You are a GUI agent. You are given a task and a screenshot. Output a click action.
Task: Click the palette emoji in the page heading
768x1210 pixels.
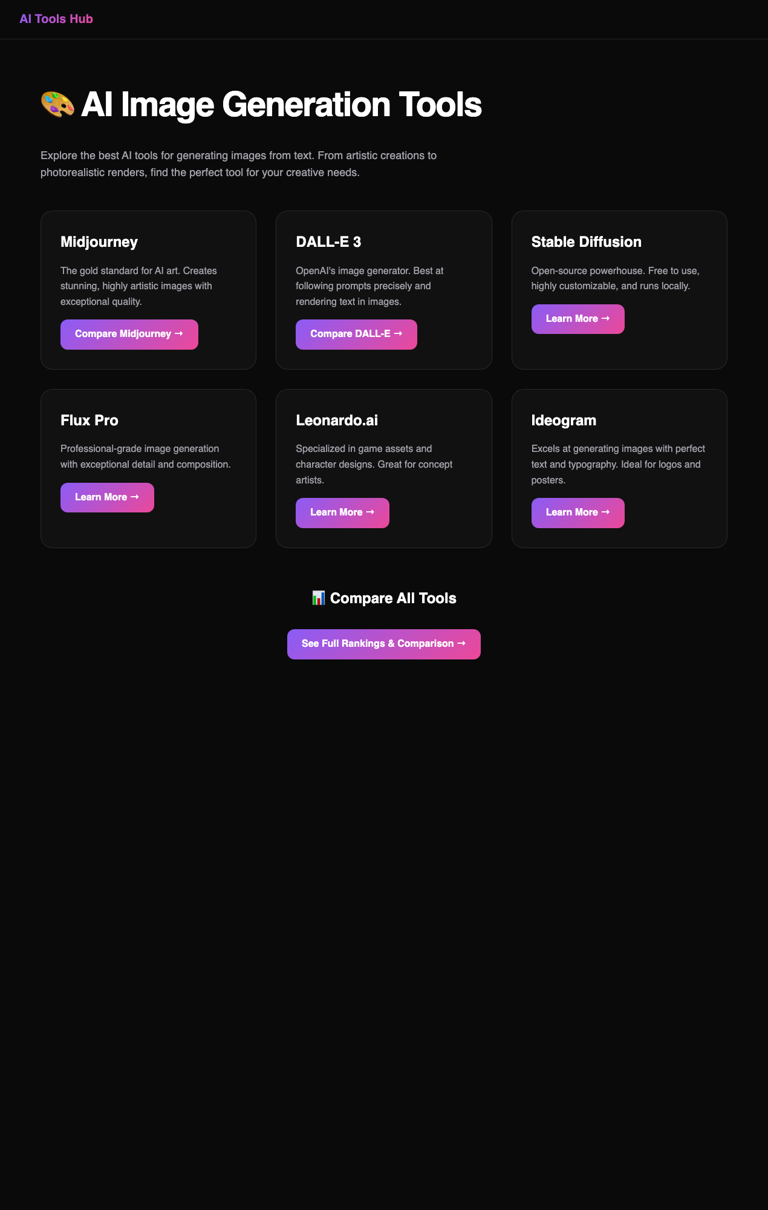point(58,105)
